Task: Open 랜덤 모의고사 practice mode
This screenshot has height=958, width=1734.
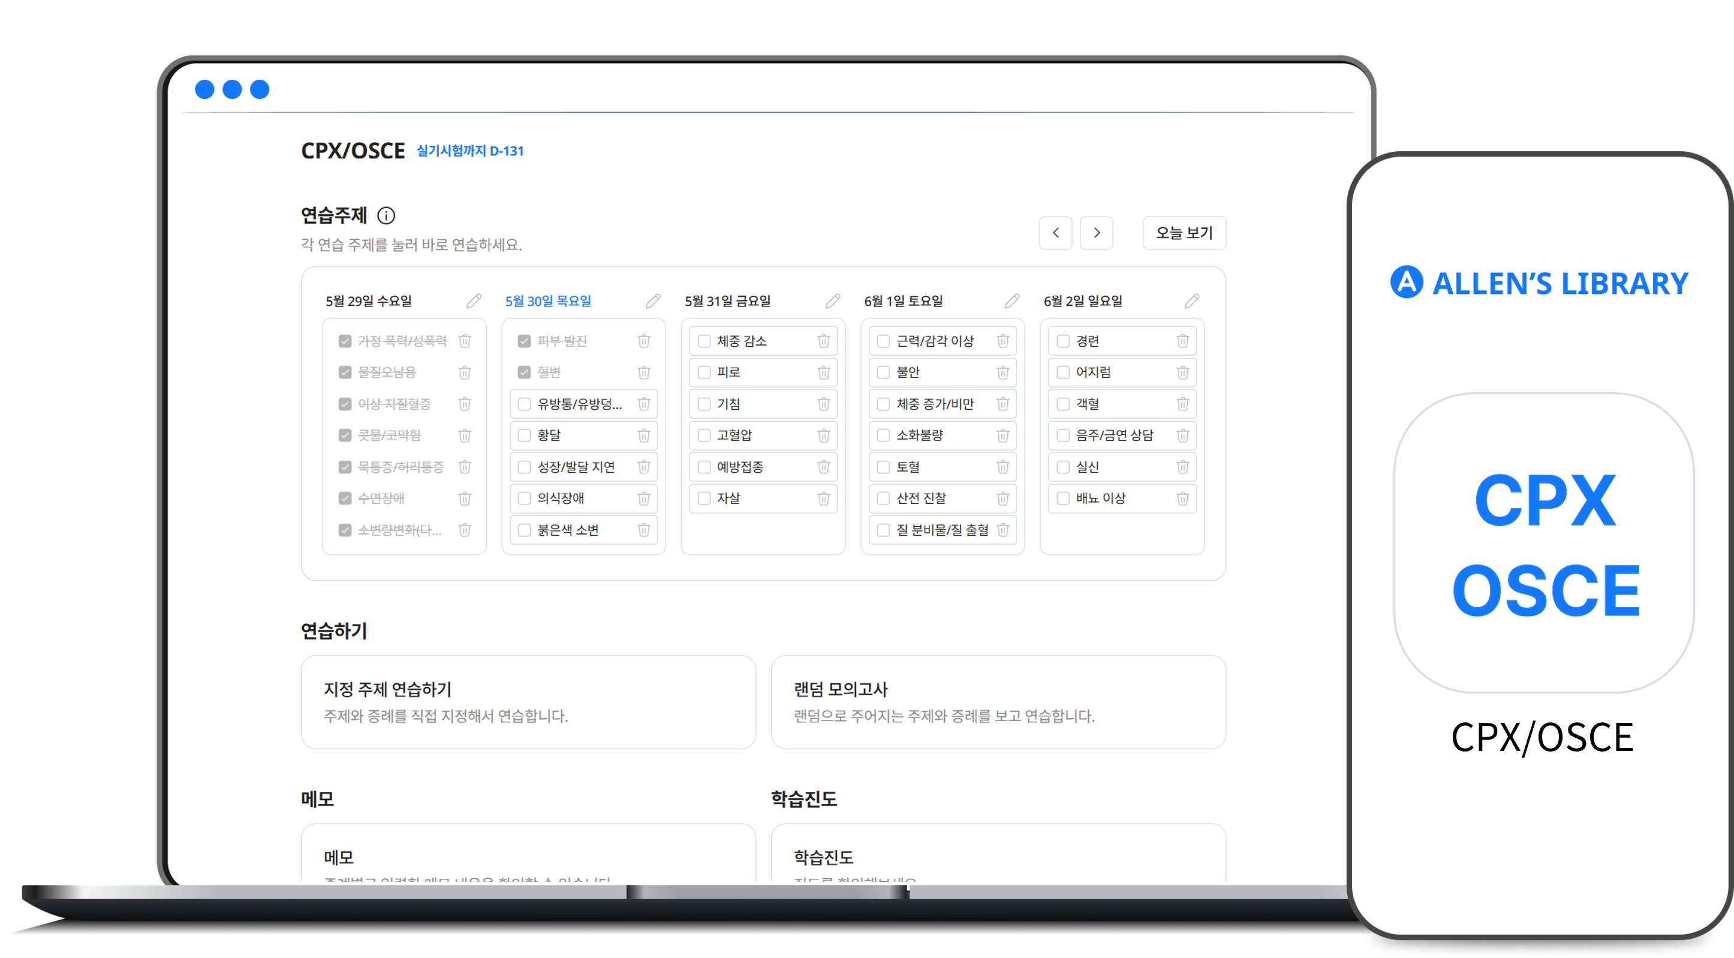Action: [999, 702]
